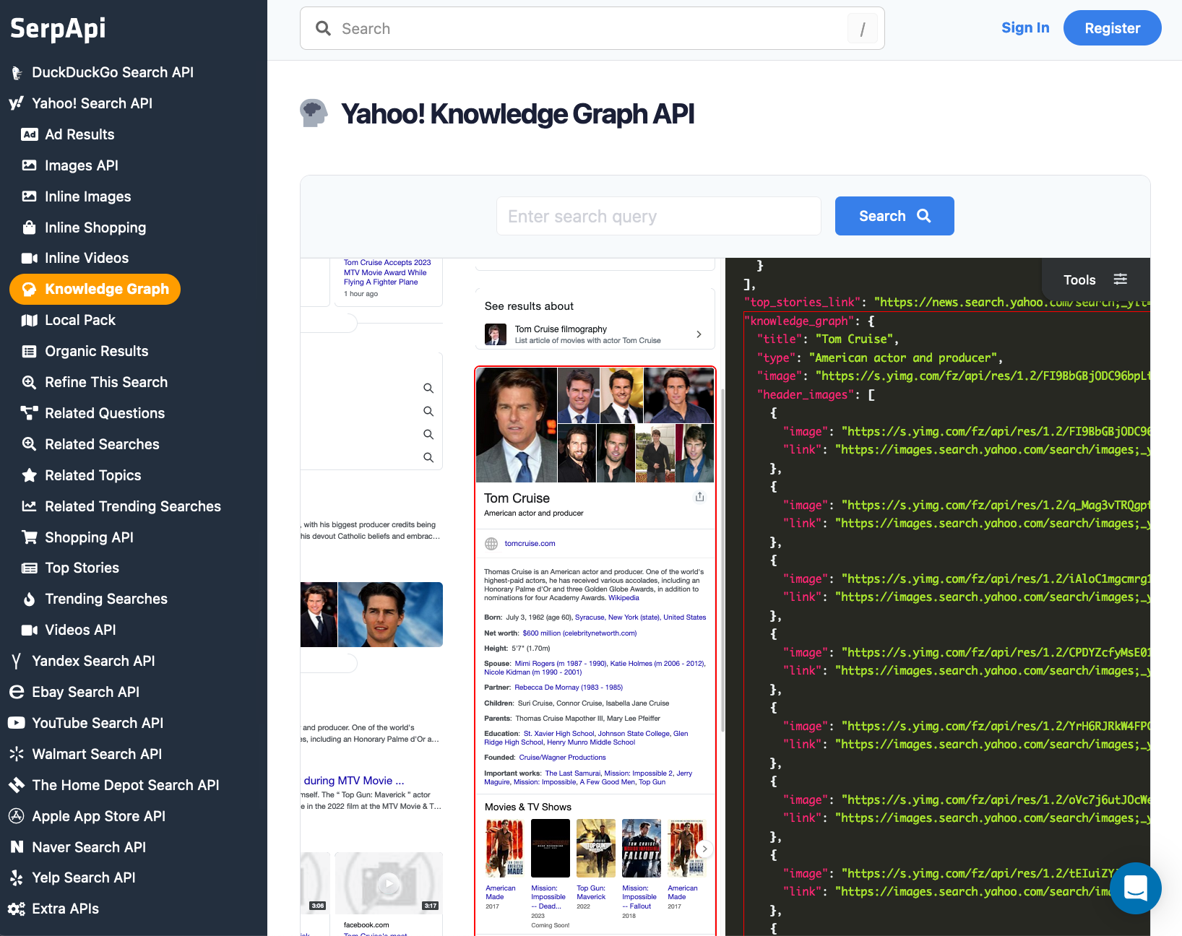Select the YouTube Search API play icon
1182x936 pixels.
17,723
